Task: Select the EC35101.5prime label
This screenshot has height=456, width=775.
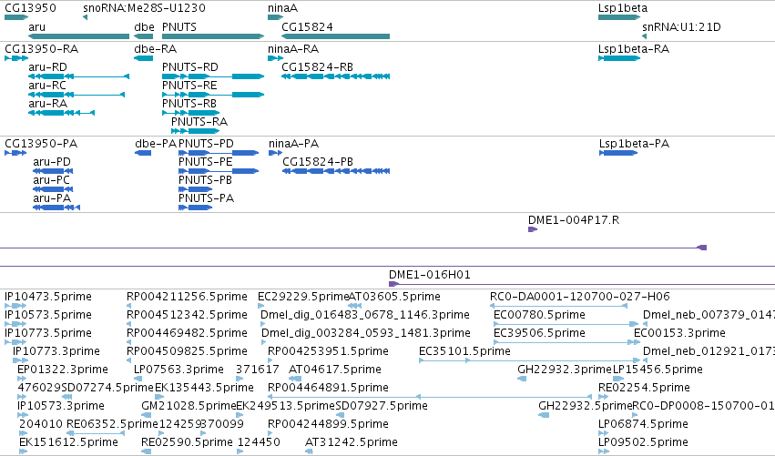Action: (464, 351)
